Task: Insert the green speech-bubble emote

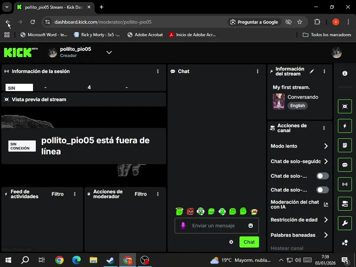Action: pyautogui.click(x=211, y=211)
